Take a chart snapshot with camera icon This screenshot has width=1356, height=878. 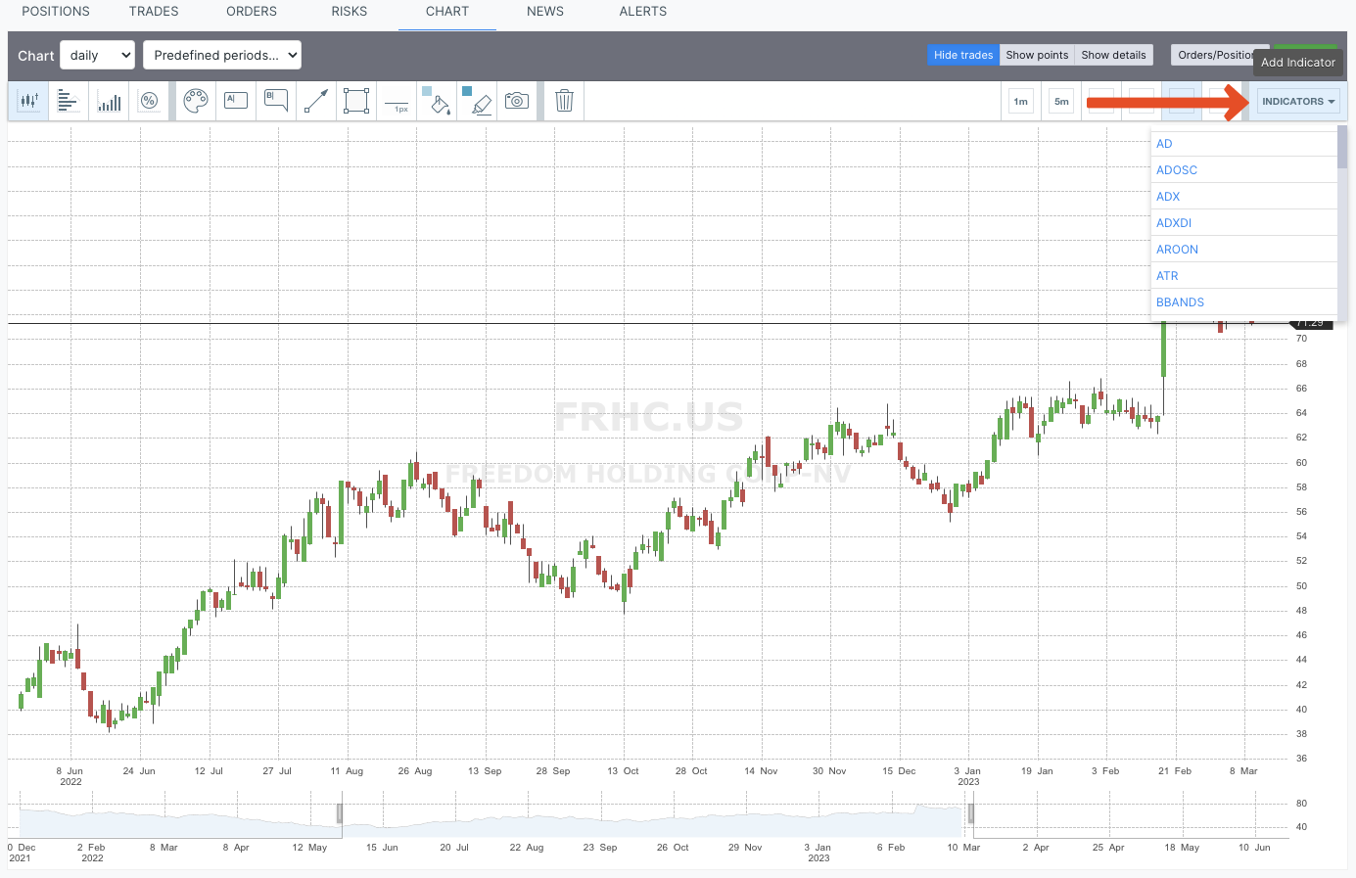coord(517,101)
